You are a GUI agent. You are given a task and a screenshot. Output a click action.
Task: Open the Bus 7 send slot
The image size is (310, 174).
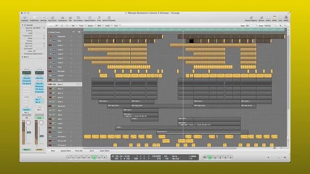pyautogui.click(x=38, y=100)
